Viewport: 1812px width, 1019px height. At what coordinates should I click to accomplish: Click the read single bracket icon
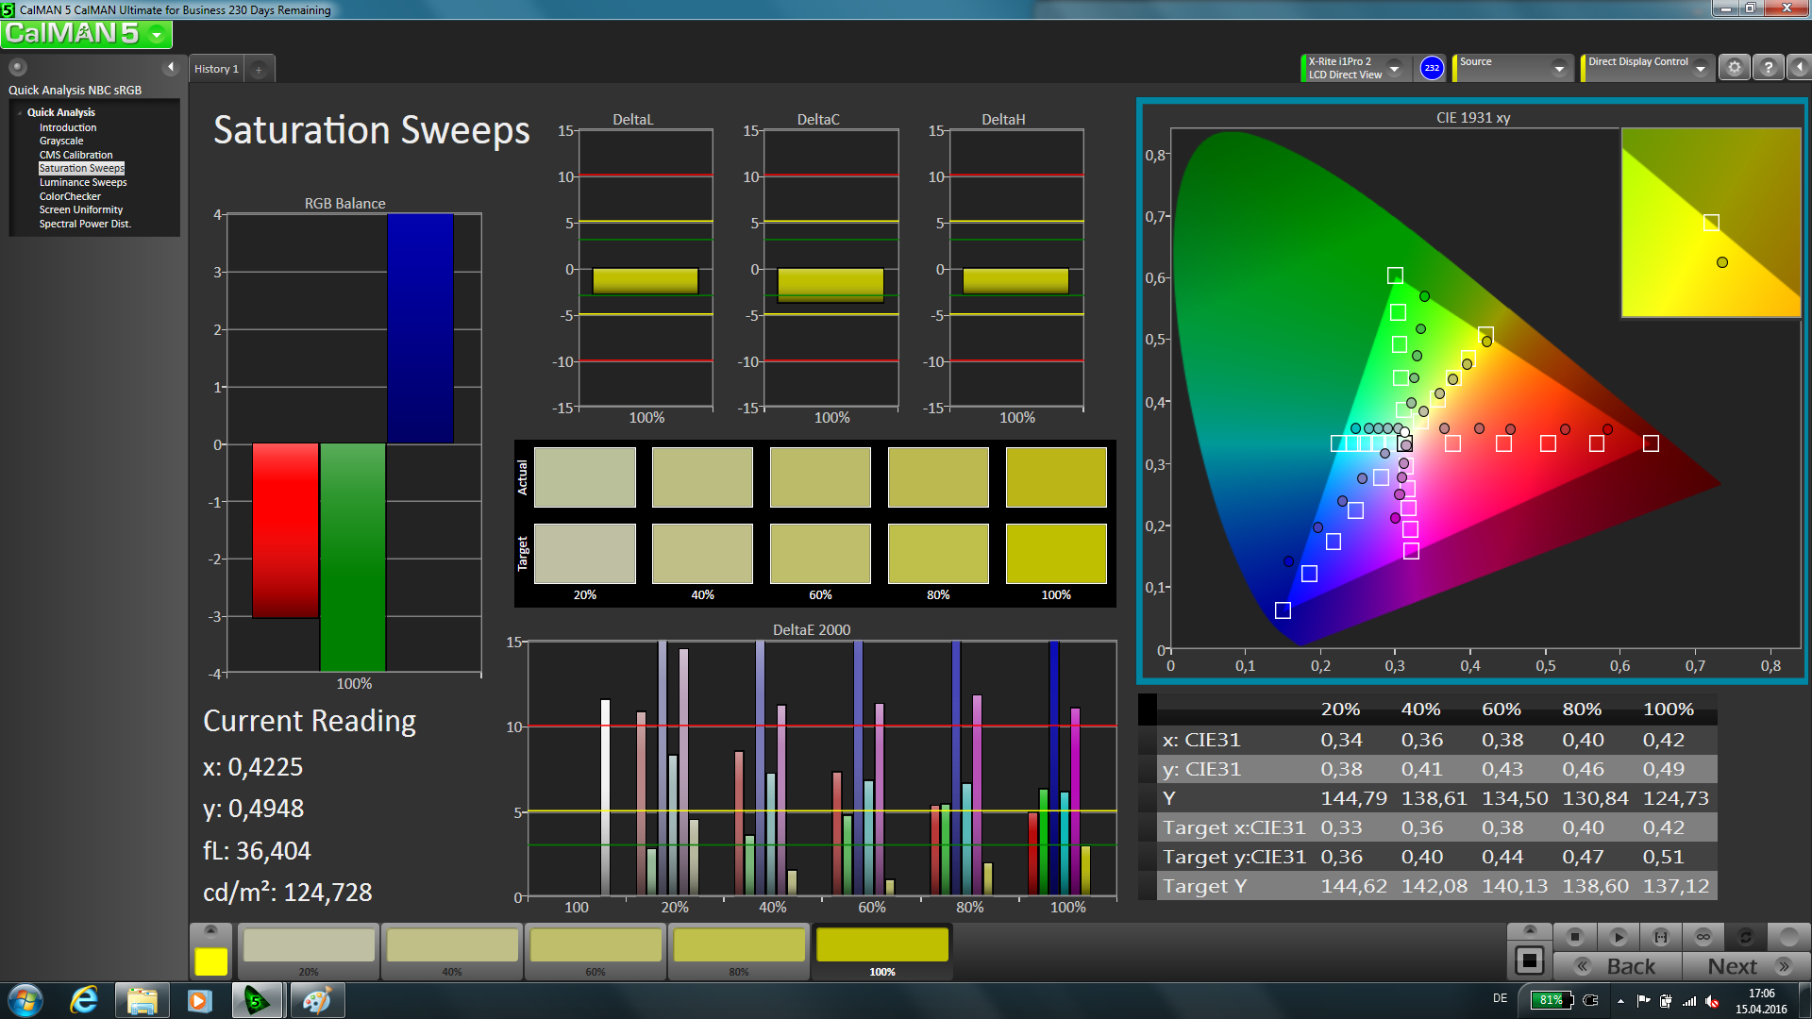pos(1660,937)
